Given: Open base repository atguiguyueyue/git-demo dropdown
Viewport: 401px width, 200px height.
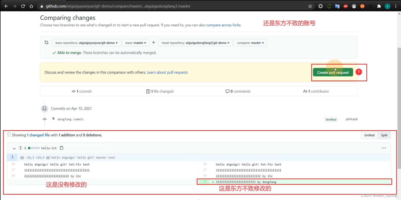Looking at the screenshot, I should (x=86, y=43).
